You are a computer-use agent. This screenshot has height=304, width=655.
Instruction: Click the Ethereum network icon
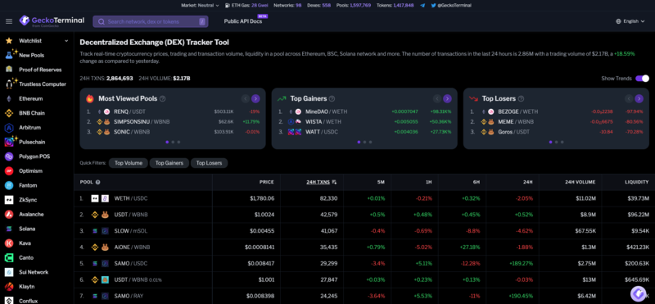[x=9, y=98]
